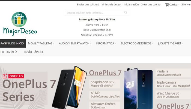Open the shopping cart icon
The height and width of the screenshot is (109, 191).
[167, 5]
